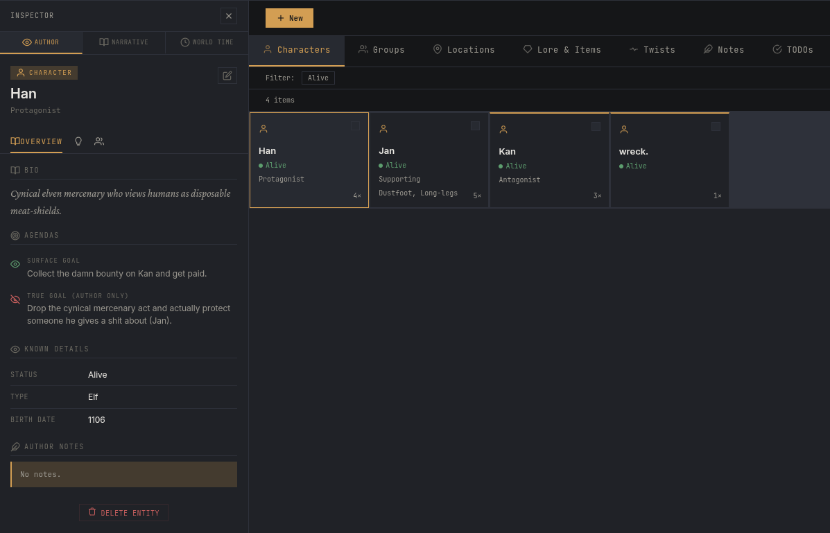
Task: Click the 3× count on Kan's card
Action: (x=597, y=196)
